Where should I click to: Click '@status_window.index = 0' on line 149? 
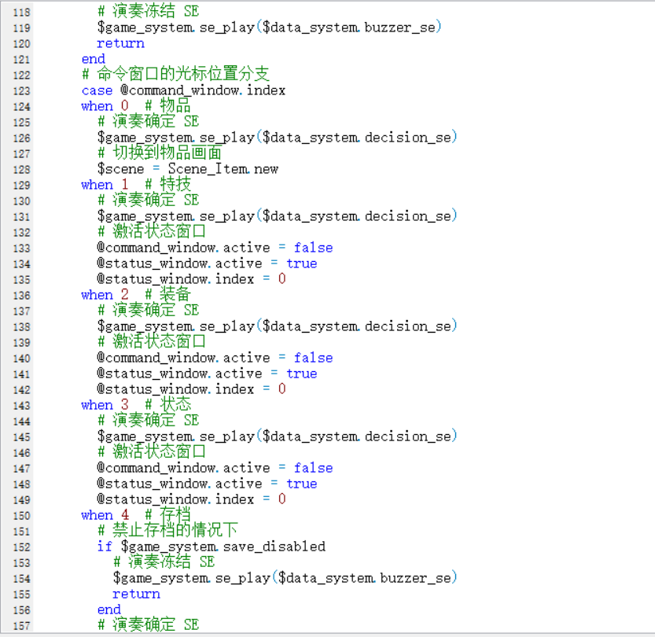point(192,499)
